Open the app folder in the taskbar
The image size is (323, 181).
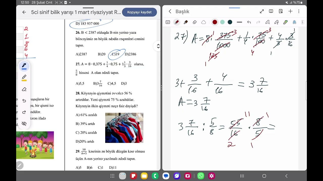click(123, 176)
